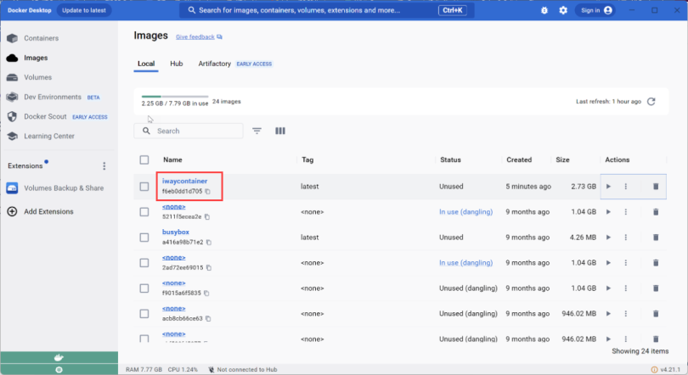This screenshot has width=688, height=375.
Task: Click the Update to latest button
Action: click(x=86, y=10)
